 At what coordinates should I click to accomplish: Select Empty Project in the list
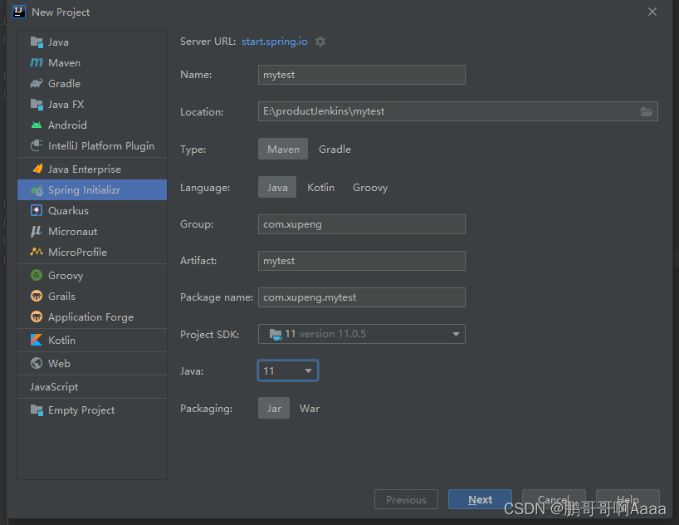click(92, 410)
